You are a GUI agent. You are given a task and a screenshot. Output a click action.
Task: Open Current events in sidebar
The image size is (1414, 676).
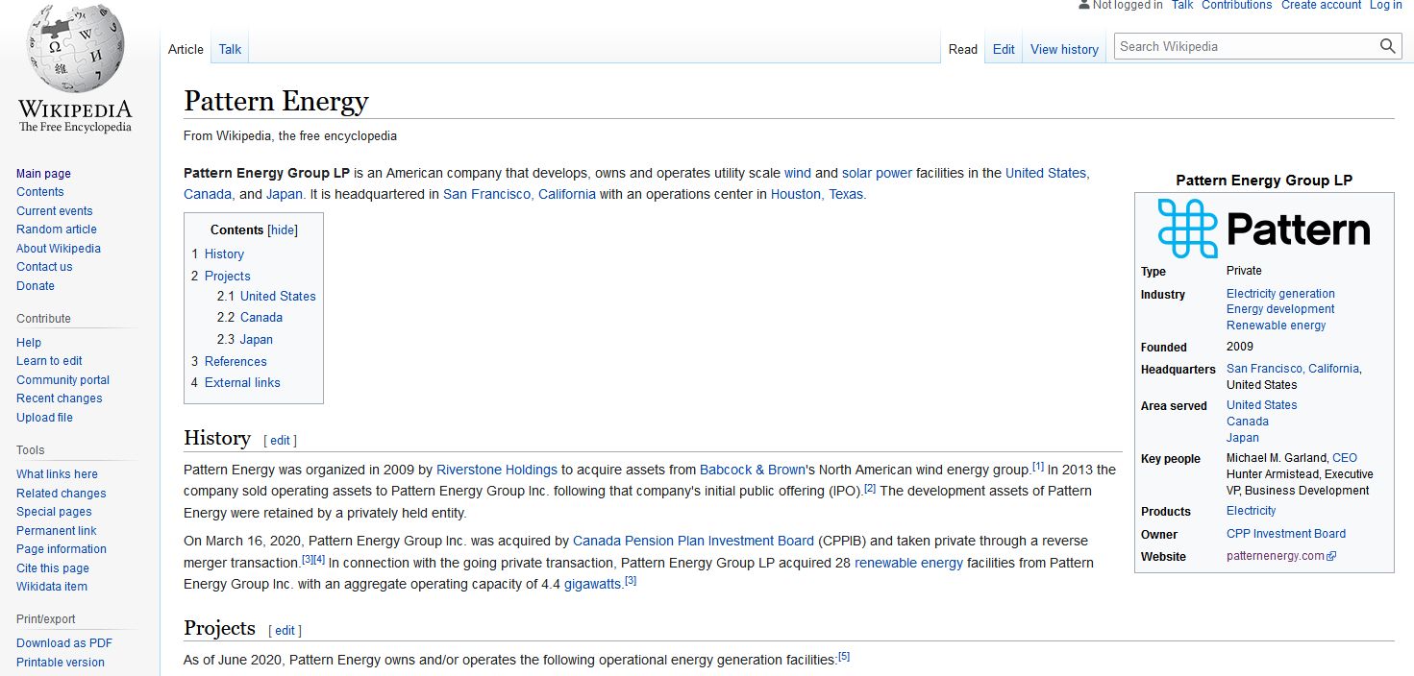55,211
